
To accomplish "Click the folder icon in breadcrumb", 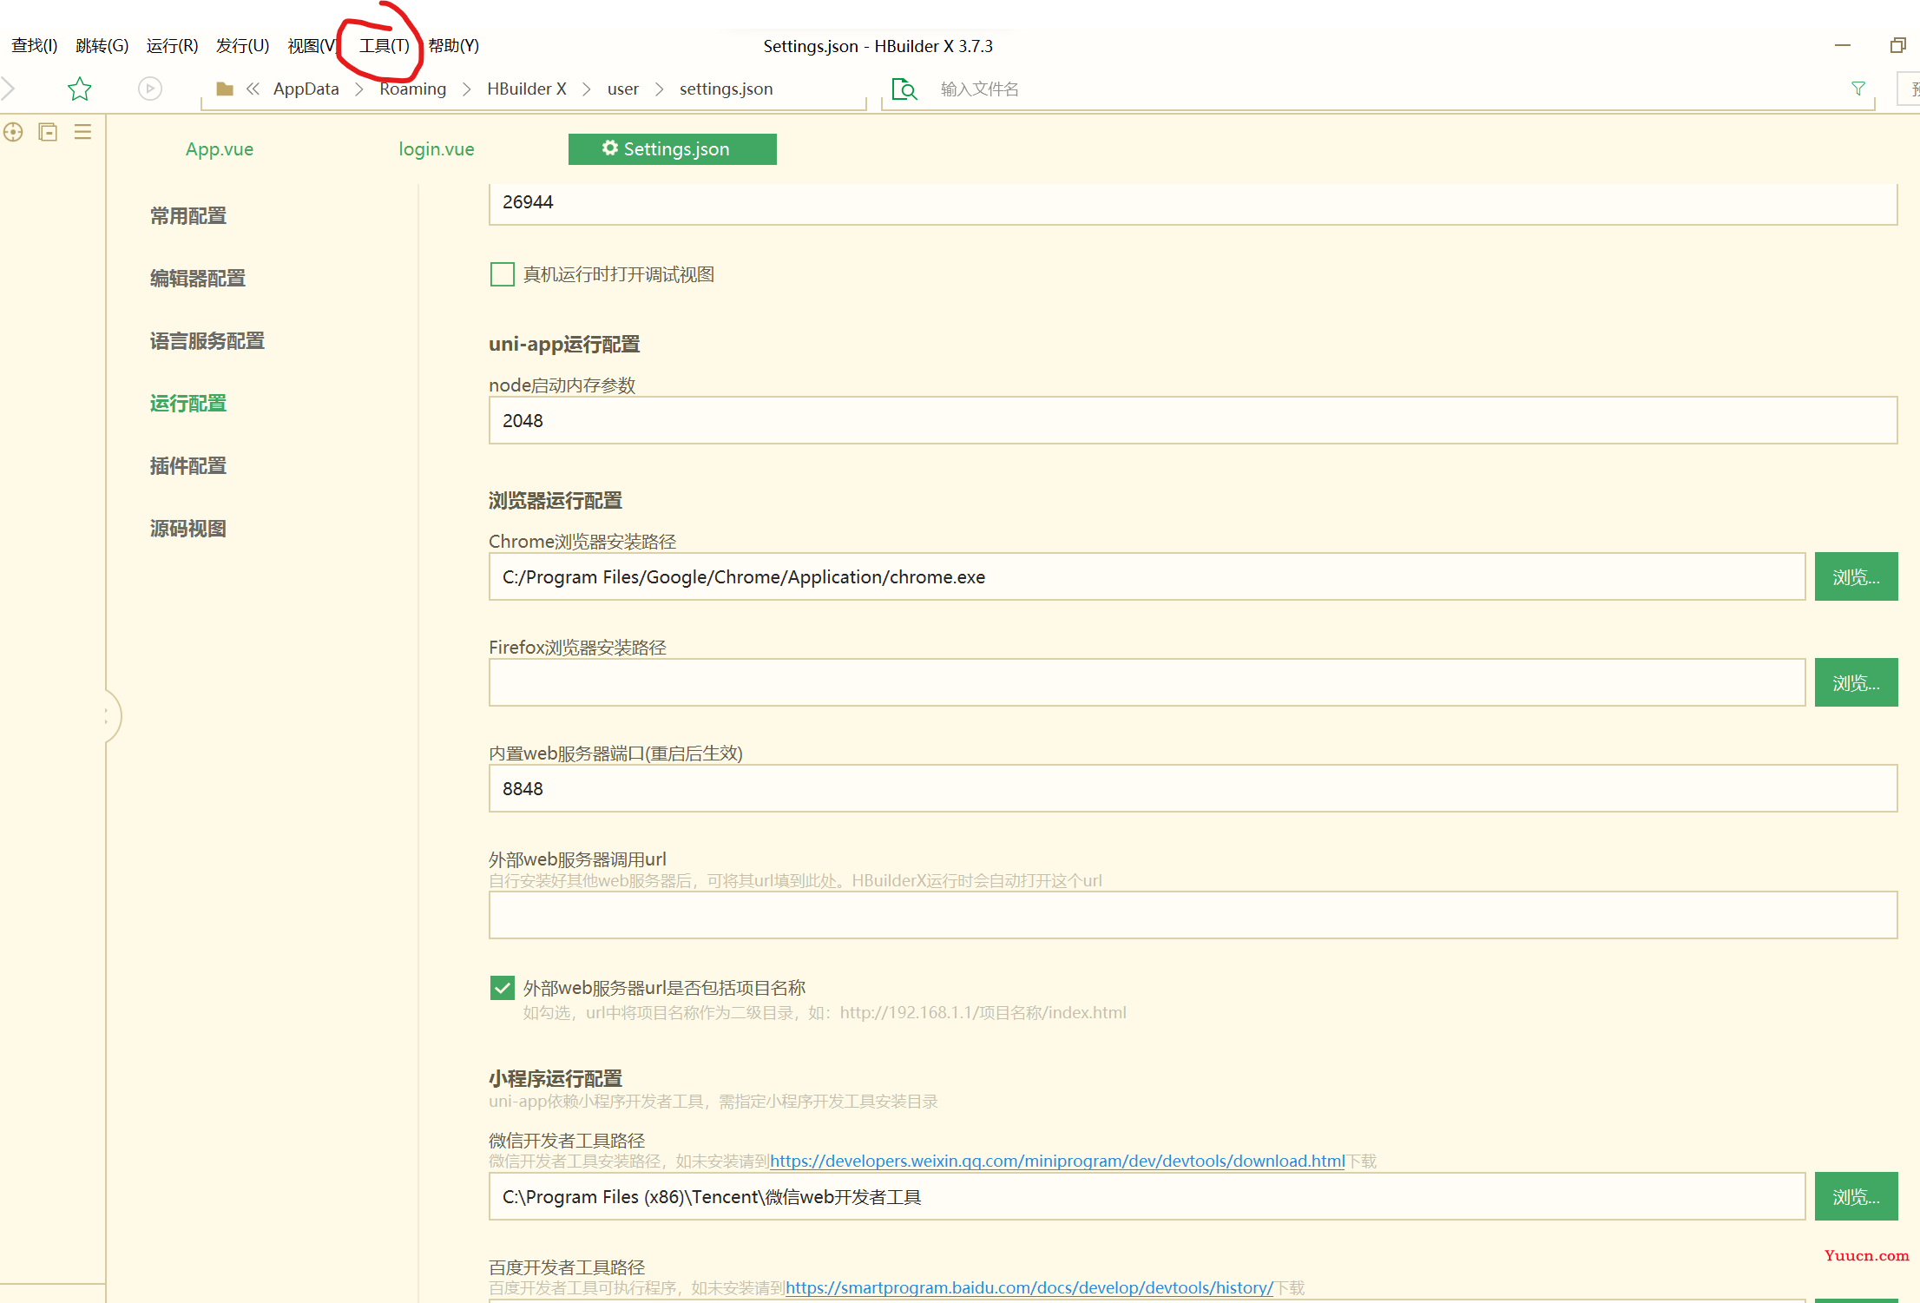I will pos(225,89).
